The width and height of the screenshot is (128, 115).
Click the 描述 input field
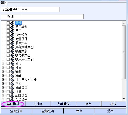(52, 16)
